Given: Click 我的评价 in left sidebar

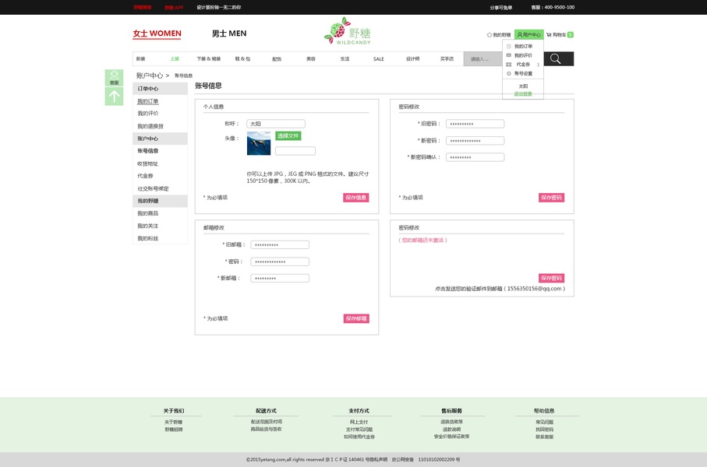Looking at the screenshot, I should tap(148, 114).
